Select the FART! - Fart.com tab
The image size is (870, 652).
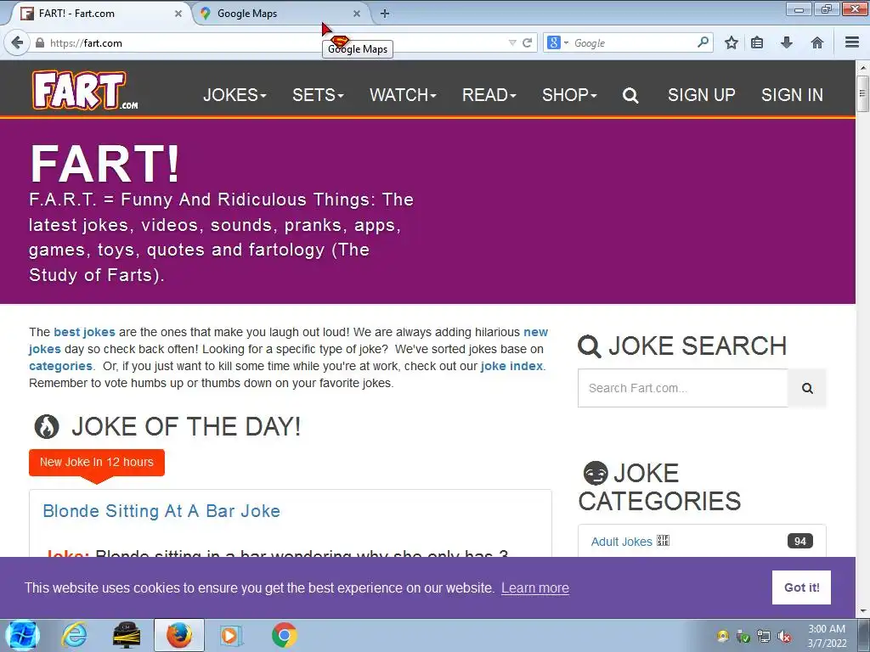point(100,14)
